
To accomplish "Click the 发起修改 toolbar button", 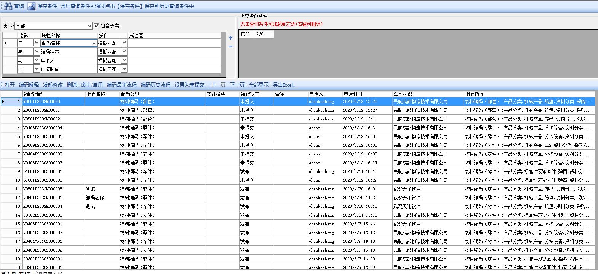I will click(x=53, y=85).
